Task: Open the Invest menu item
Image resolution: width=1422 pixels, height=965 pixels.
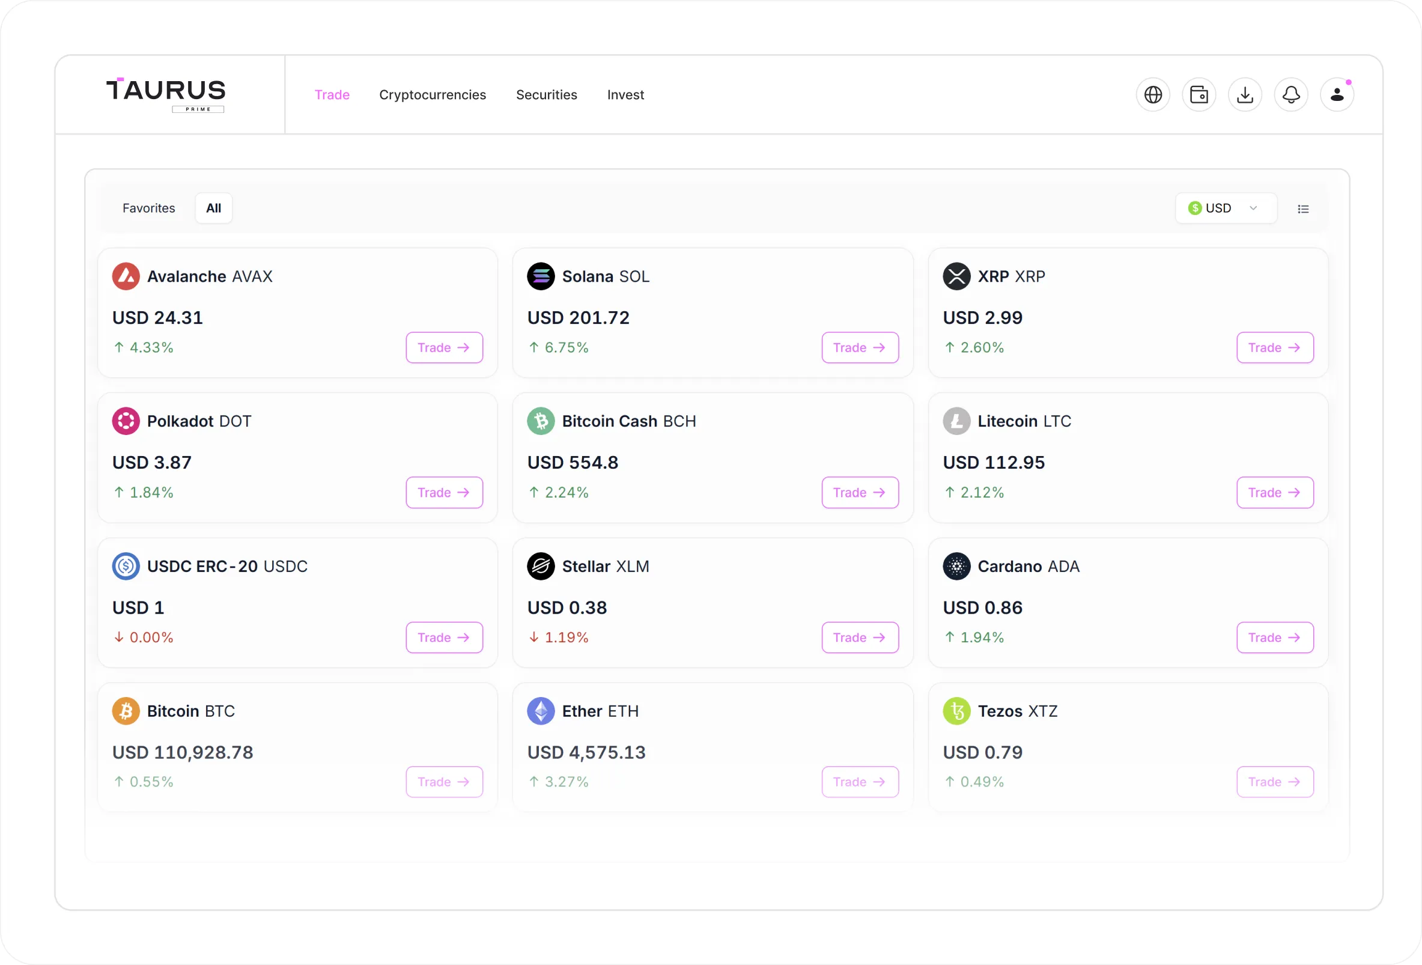Action: point(625,95)
